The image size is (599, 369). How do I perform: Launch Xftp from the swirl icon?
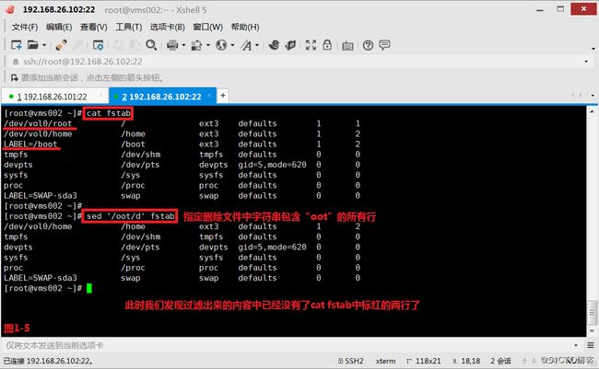point(274,45)
